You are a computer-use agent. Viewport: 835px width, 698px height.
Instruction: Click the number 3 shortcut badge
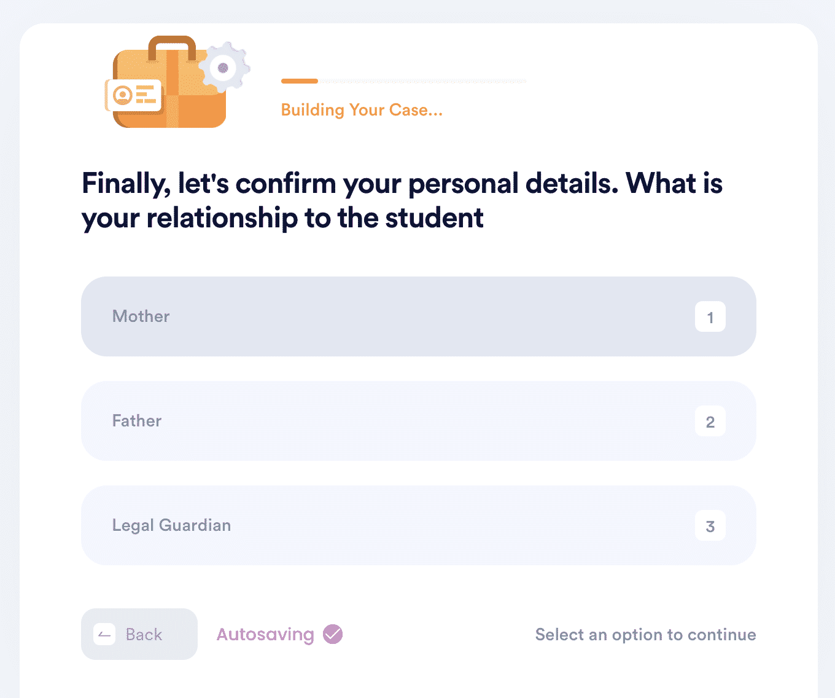click(x=710, y=525)
